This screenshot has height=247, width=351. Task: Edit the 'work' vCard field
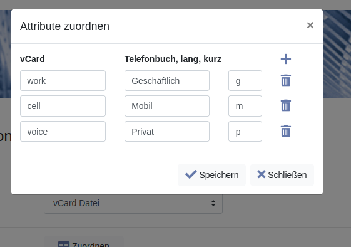point(63,80)
